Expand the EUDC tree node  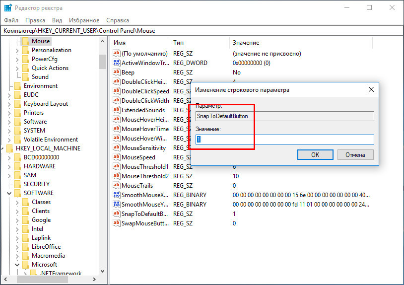[x=9, y=95]
